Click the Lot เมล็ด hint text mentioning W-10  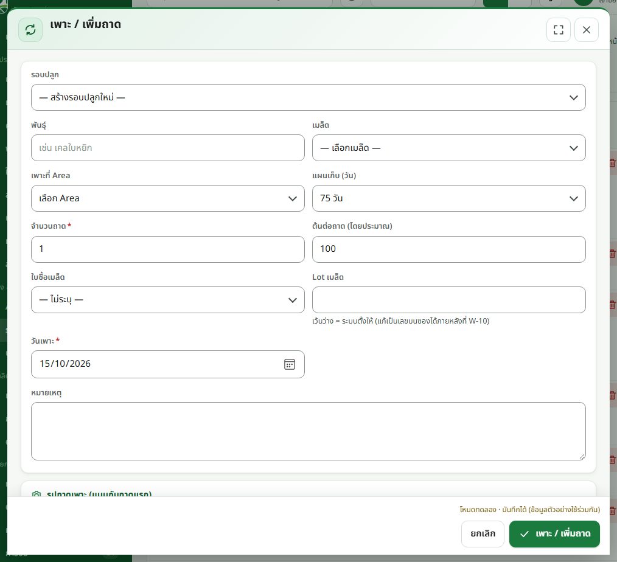pos(400,321)
